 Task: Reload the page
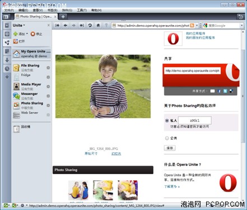point(90,25)
